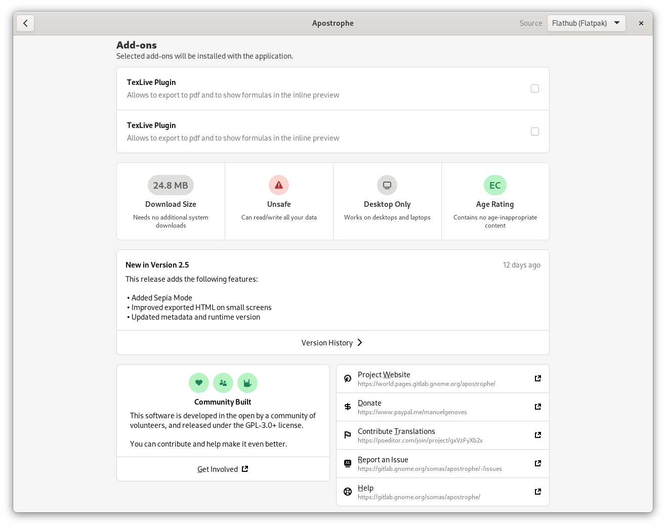This screenshot has height=527, width=666.
Task: Click the Version History chevron arrow
Action: (x=360, y=343)
